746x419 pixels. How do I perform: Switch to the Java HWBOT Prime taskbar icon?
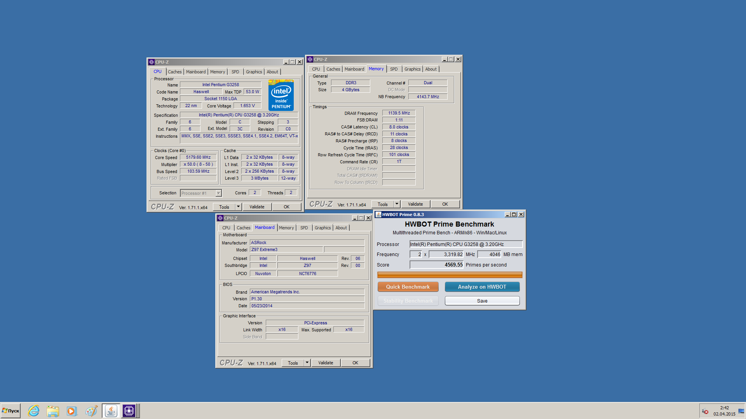coord(111,411)
